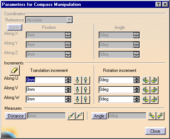Apply measured angle in positive direction icon
The height and width of the screenshot is (139, 170).
click(x=160, y=116)
